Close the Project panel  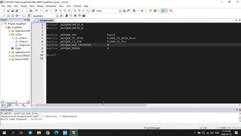pos(28,20)
